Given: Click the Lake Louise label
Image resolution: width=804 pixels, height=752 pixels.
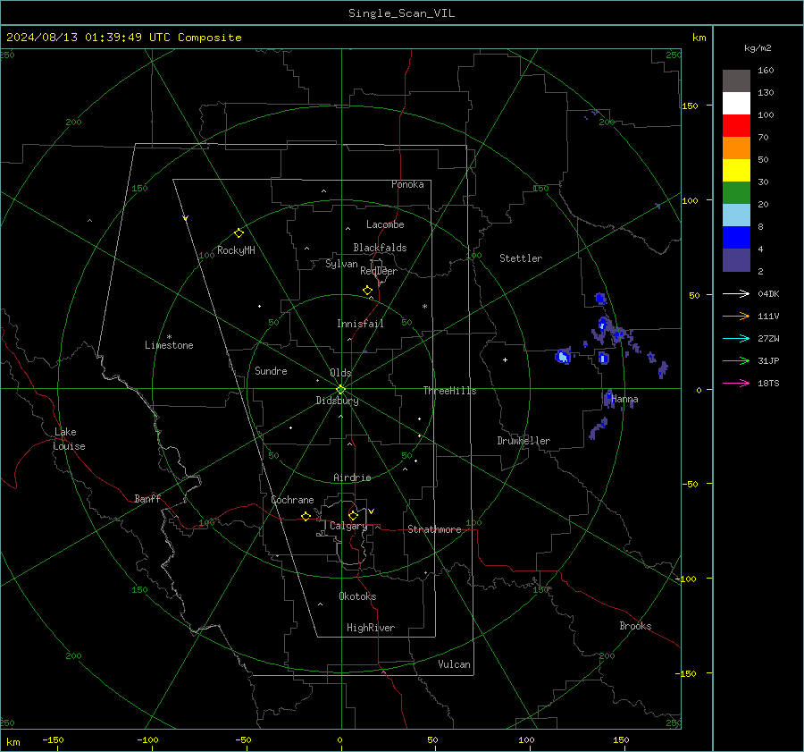Looking at the screenshot, I should click(69, 439).
